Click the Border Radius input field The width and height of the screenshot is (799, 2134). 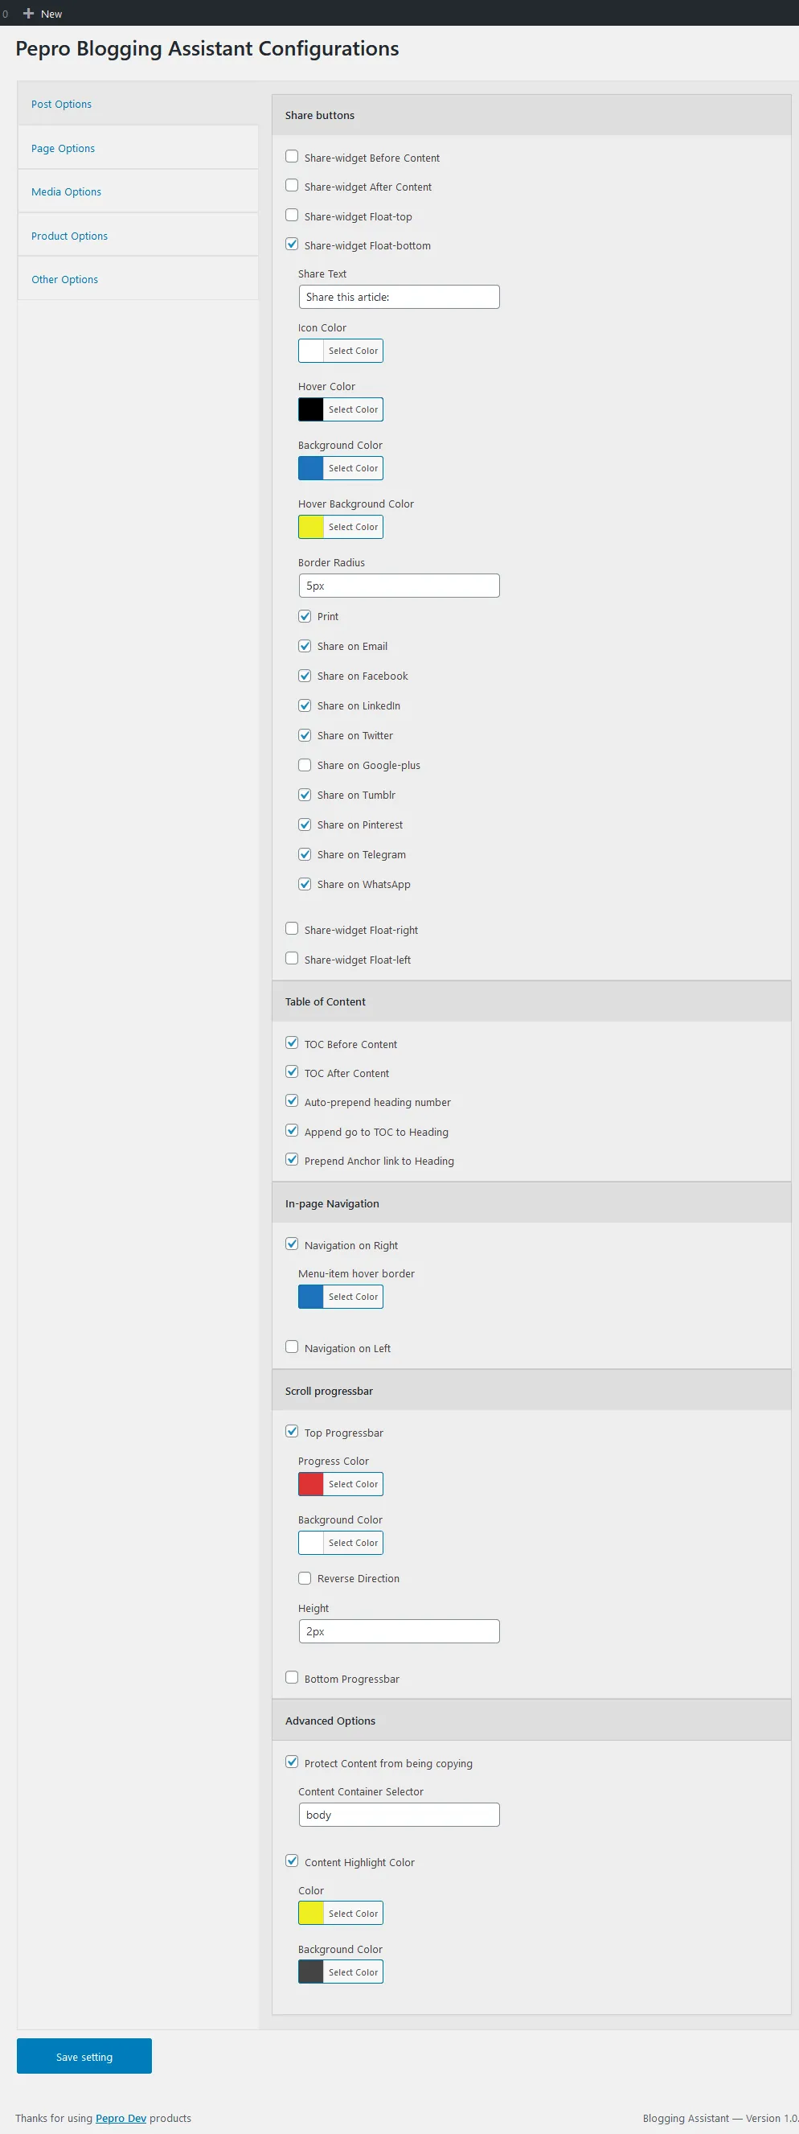point(399,586)
